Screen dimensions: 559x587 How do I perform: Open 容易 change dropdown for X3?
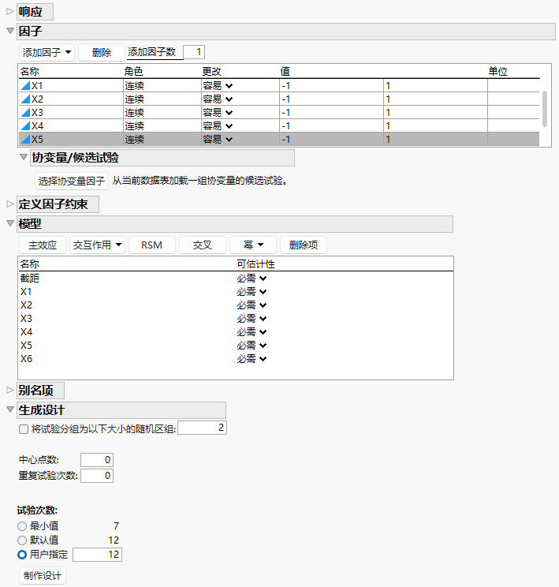pos(218,112)
